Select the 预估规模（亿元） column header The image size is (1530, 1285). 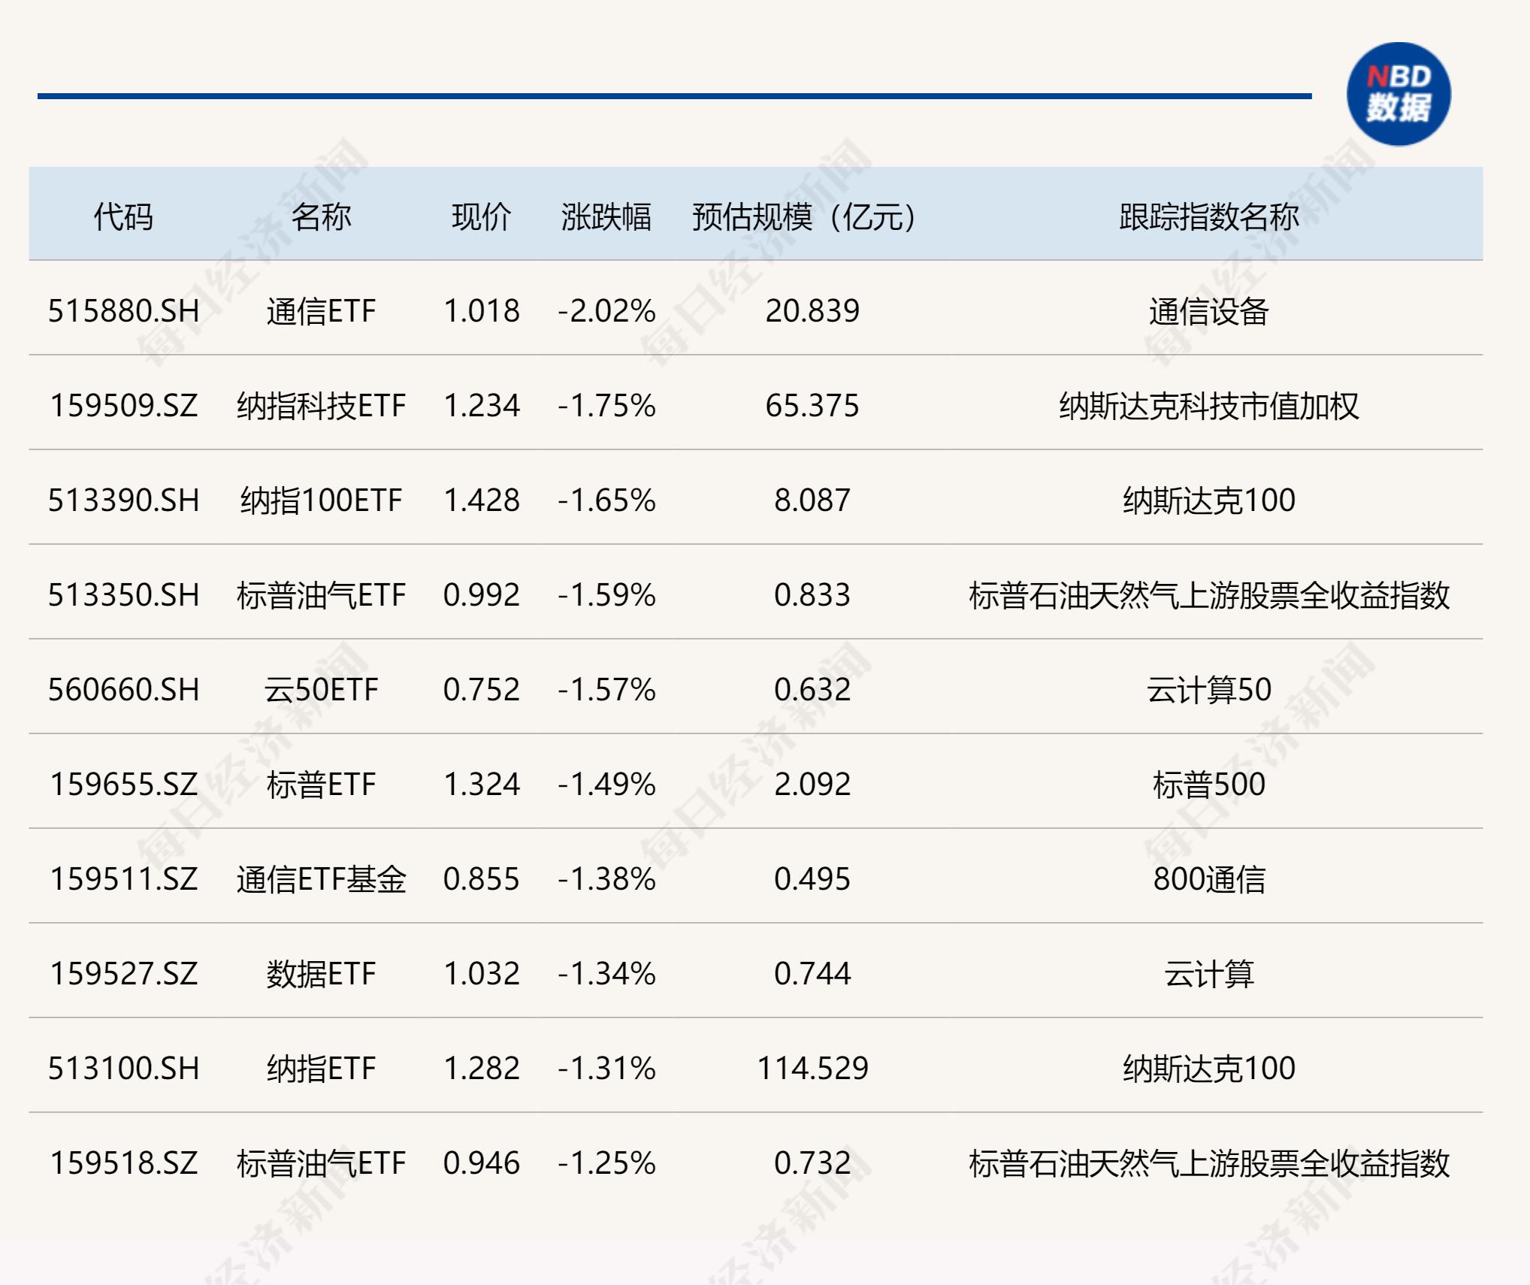click(803, 216)
